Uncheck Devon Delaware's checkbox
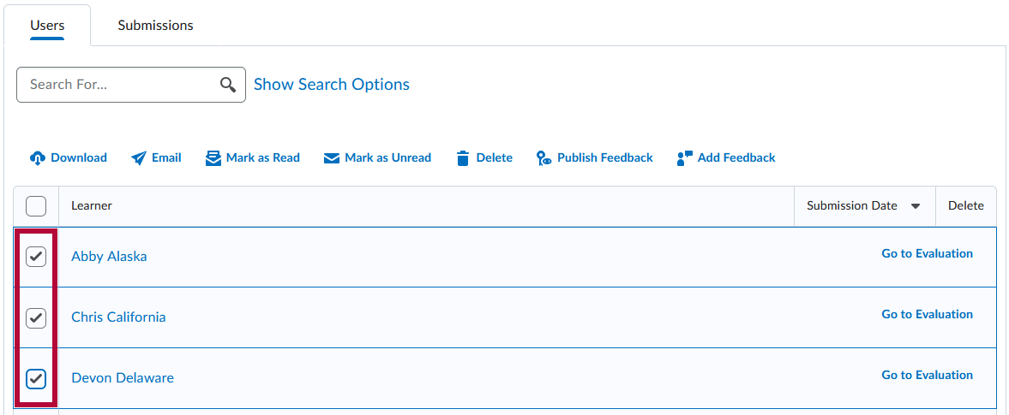 [x=36, y=378]
